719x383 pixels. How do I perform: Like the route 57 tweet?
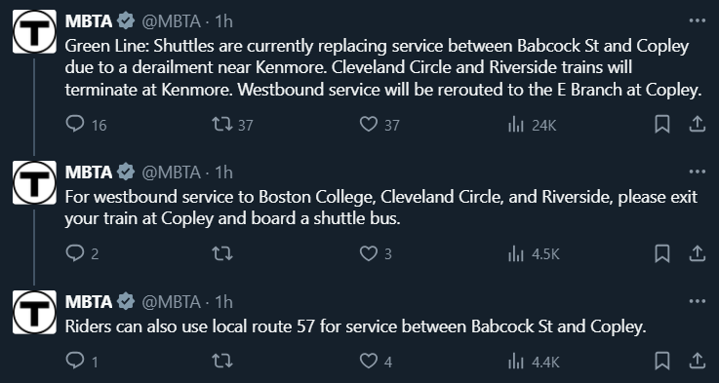click(375, 362)
